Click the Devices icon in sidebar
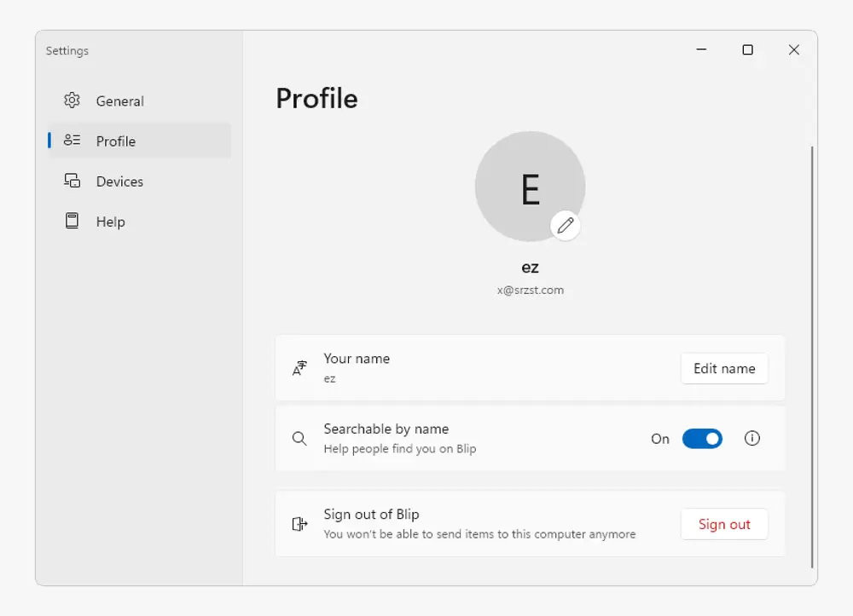This screenshot has width=853, height=616. [72, 181]
